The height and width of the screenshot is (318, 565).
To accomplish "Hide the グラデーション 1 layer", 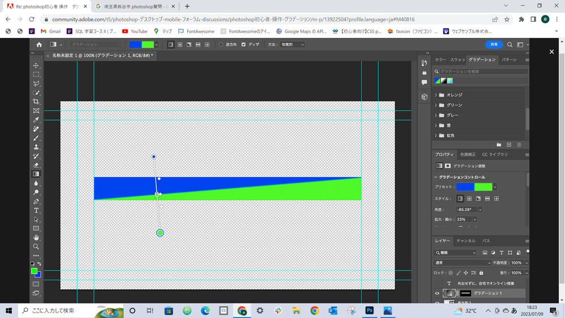I will pyautogui.click(x=437, y=293).
